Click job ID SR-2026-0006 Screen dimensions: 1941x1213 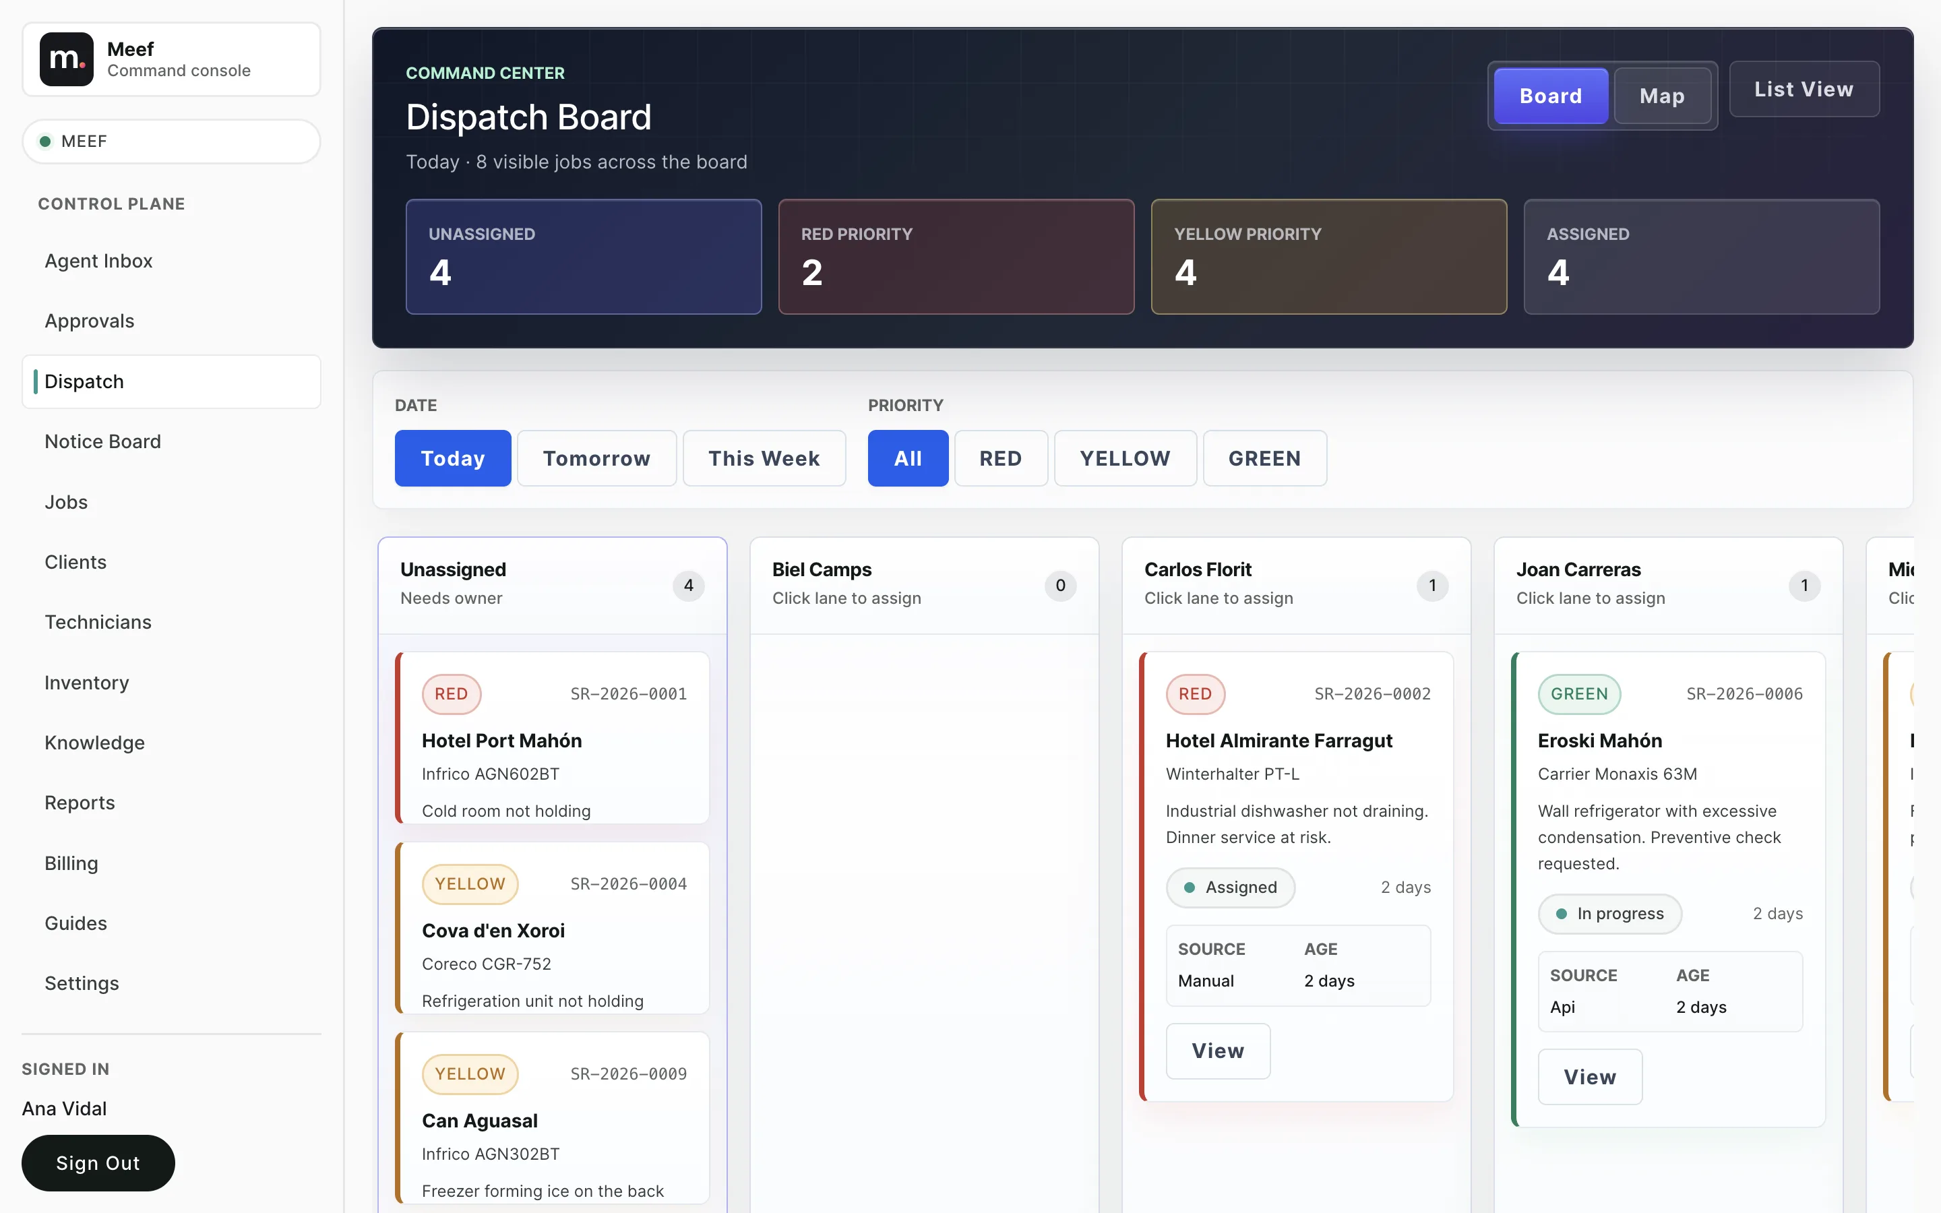pos(1744,694)
